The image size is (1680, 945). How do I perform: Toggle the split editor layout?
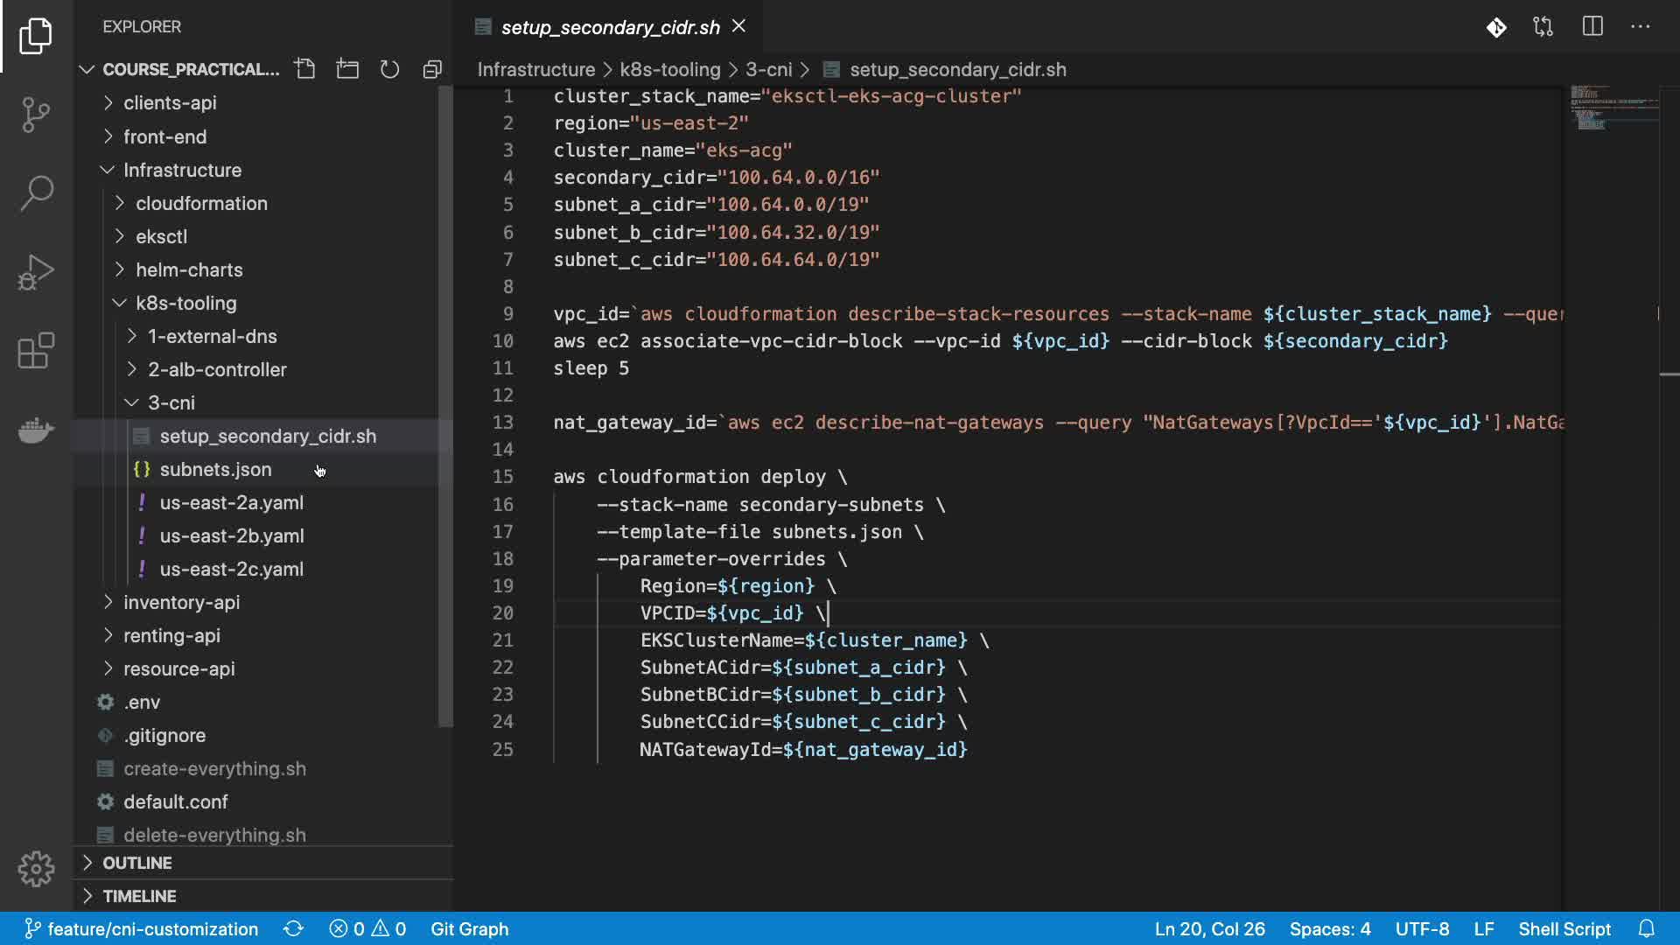[1592, 27]
